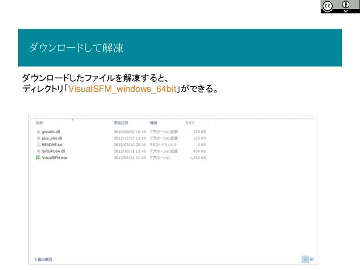Click the date 2015/03/10 20:56
This screenshot has width=360, height=270.
[130, 144]
